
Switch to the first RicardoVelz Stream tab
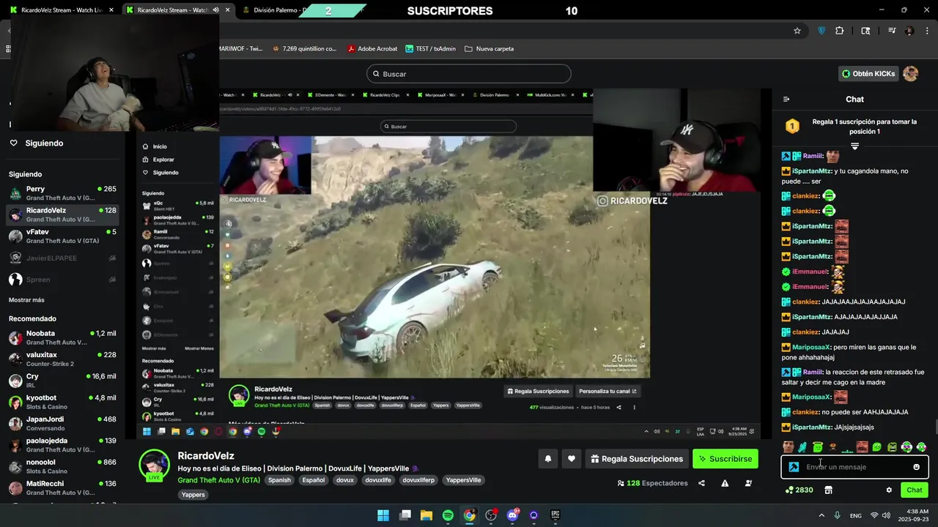tap(62, 10)
